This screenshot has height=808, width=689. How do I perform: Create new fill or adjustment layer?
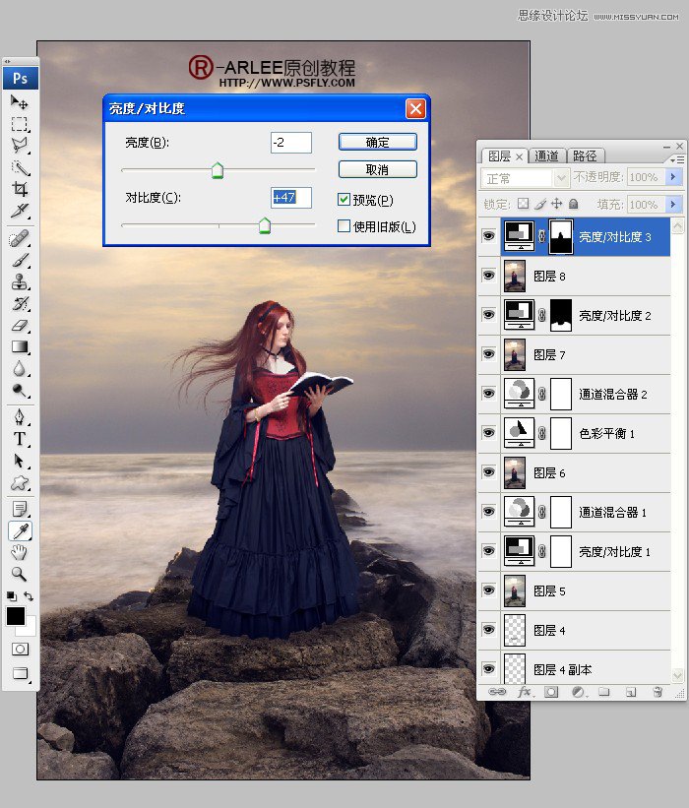[x=578, y=692]
